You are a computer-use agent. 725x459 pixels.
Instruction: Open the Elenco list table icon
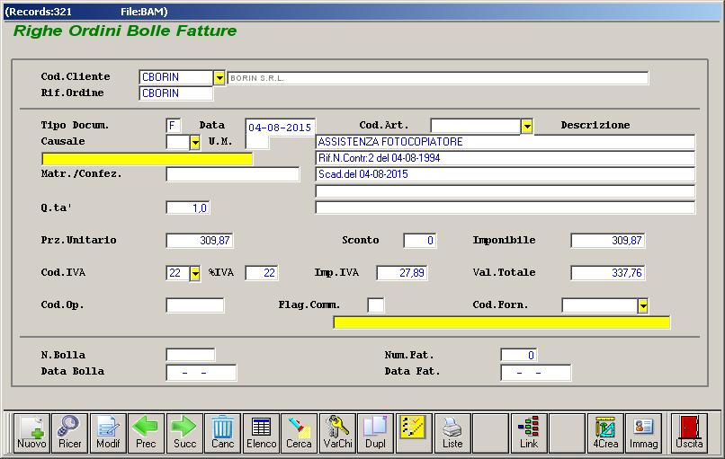(261, 433)
